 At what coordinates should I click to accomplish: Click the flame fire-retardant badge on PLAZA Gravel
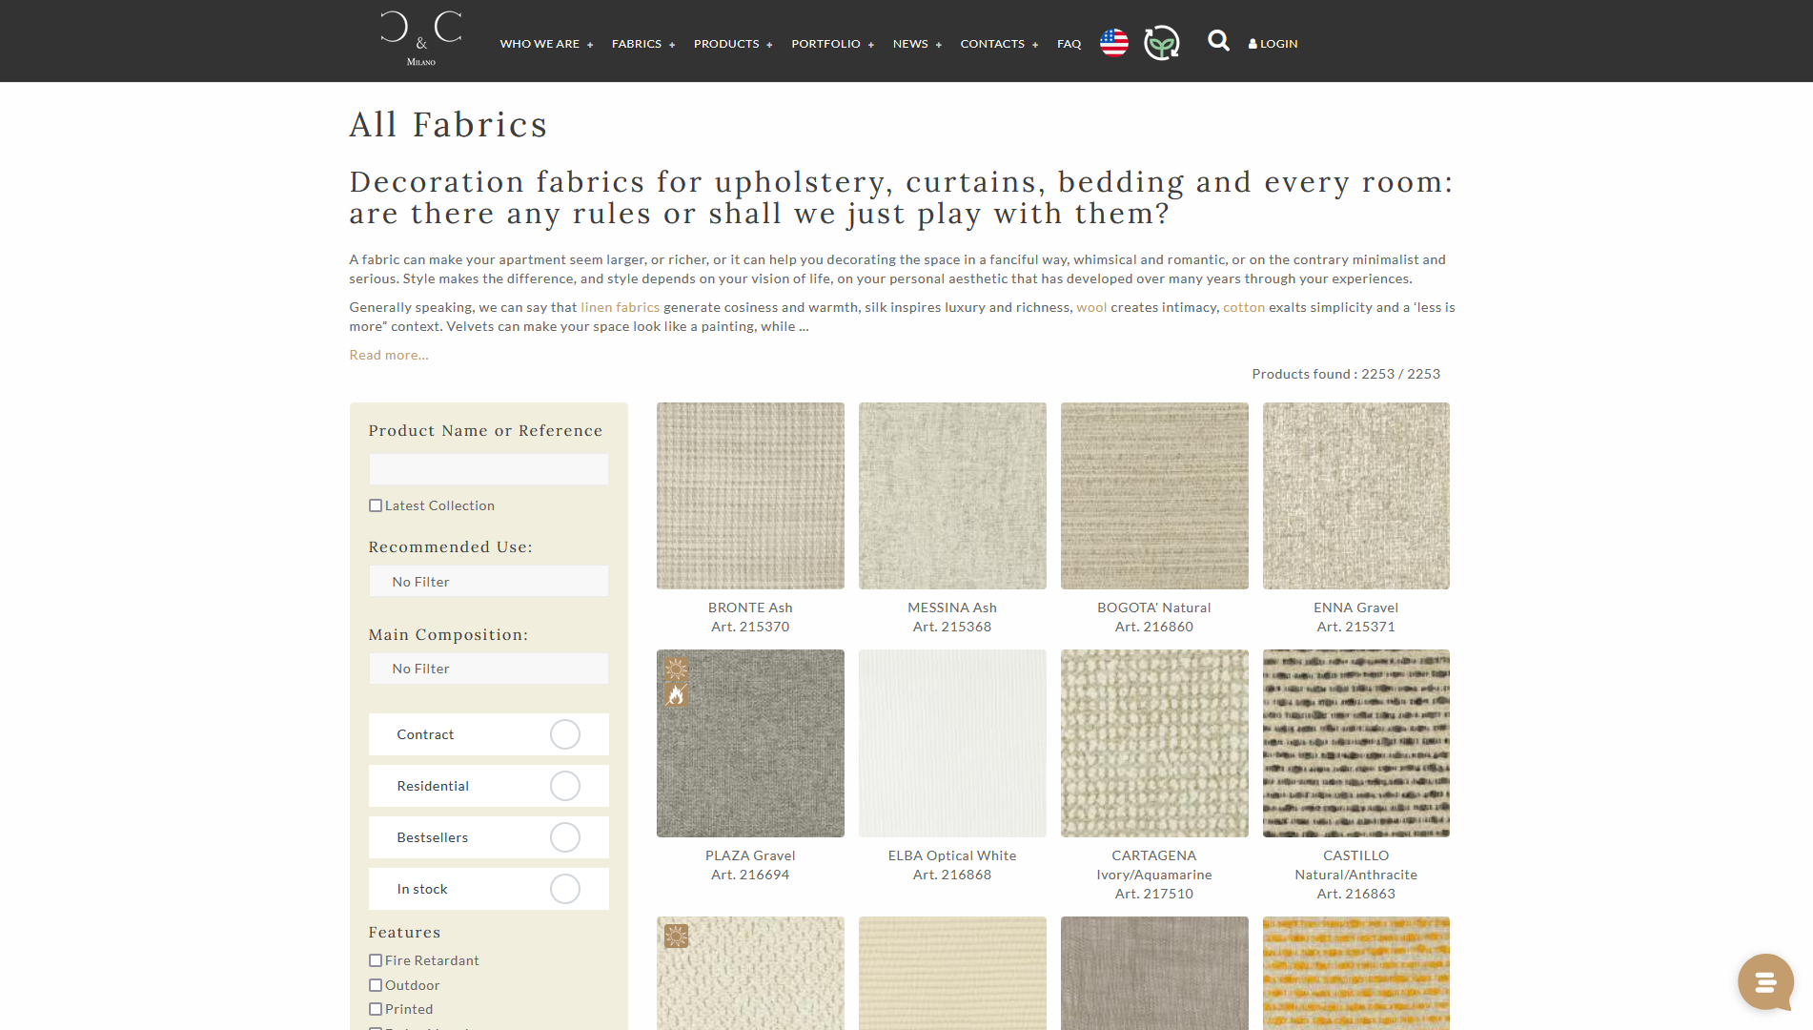tap(676, 695)
